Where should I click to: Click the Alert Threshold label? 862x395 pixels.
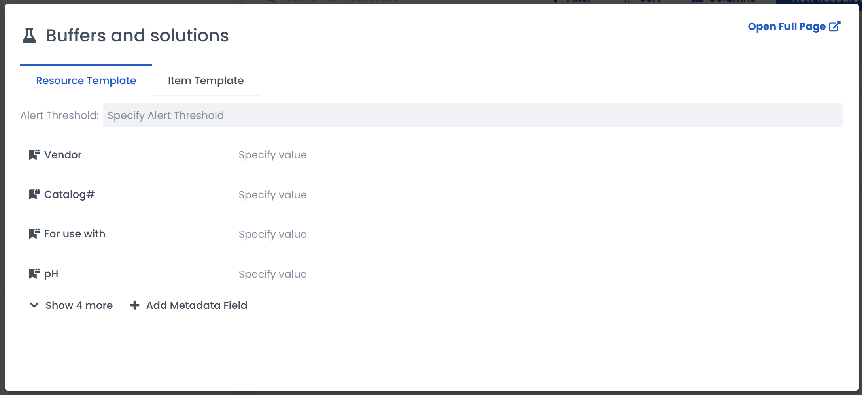point(60,115)
